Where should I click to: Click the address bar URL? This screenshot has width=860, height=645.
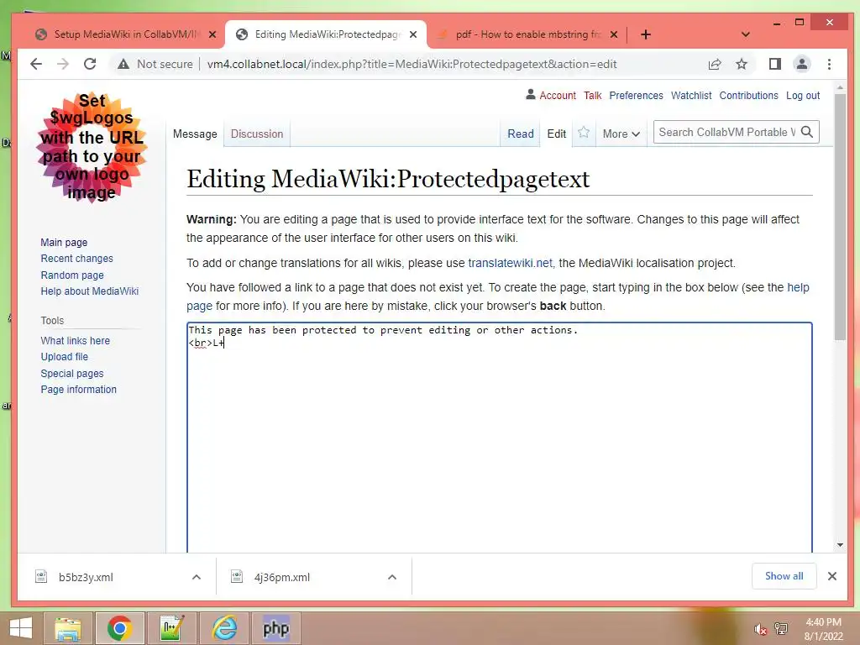click(412, 64)
